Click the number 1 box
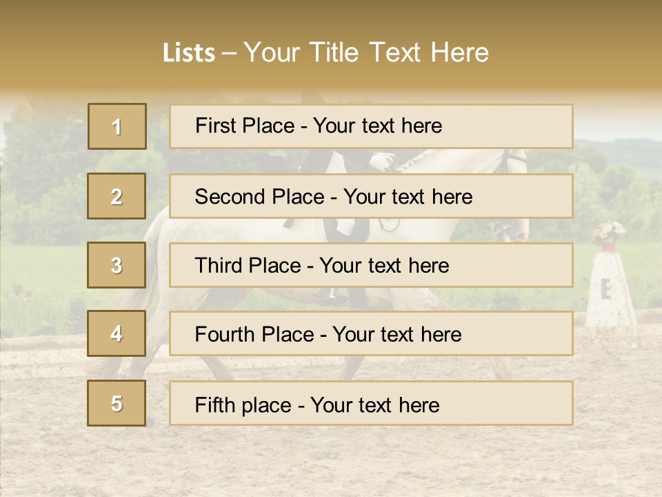 [x=117, y=126]
